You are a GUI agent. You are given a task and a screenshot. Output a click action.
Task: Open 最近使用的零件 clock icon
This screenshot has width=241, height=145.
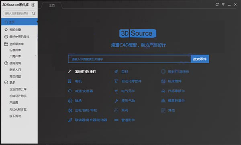click(6, 36)
